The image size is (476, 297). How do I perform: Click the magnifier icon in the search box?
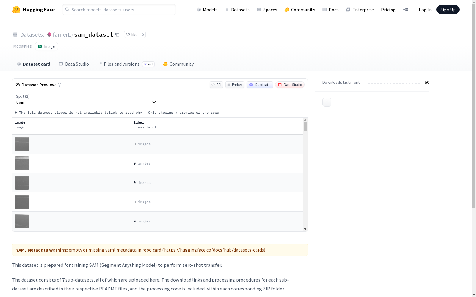[x=67, y=10]
